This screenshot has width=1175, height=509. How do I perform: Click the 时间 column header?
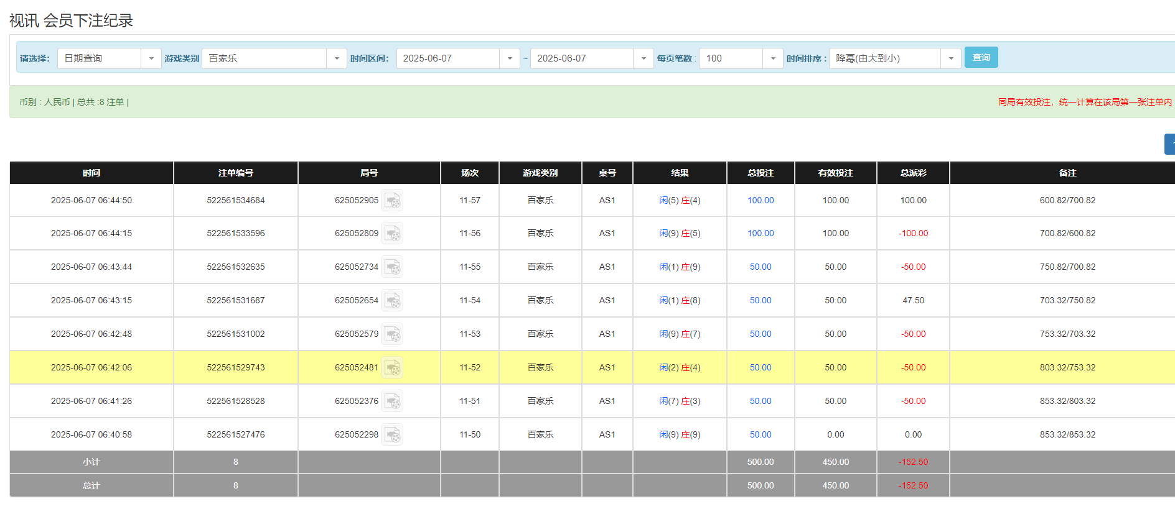91,173
